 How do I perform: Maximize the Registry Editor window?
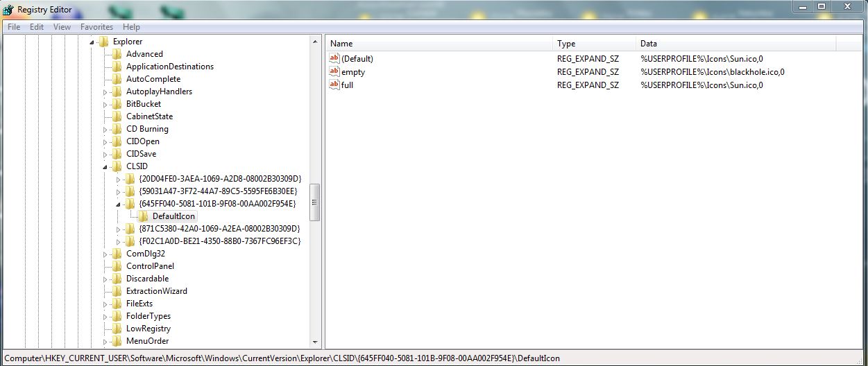tap(822, 6)
